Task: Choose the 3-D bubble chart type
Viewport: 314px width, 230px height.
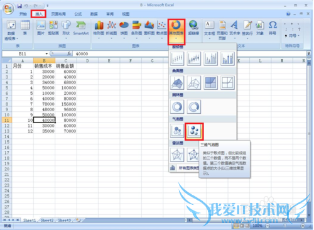Action: (x=194, y=131)
